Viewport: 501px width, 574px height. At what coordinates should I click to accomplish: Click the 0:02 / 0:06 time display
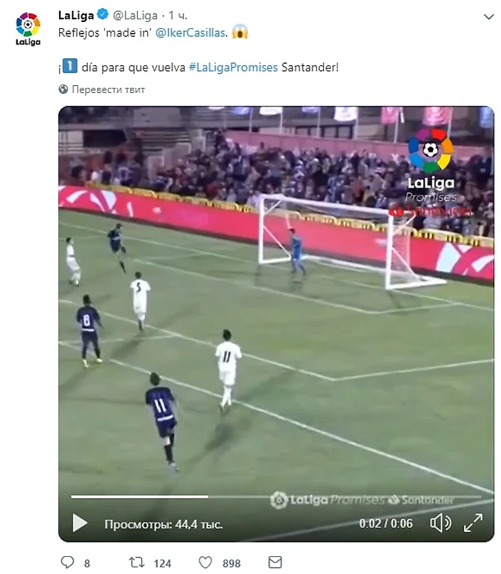[x=386, y=523]
